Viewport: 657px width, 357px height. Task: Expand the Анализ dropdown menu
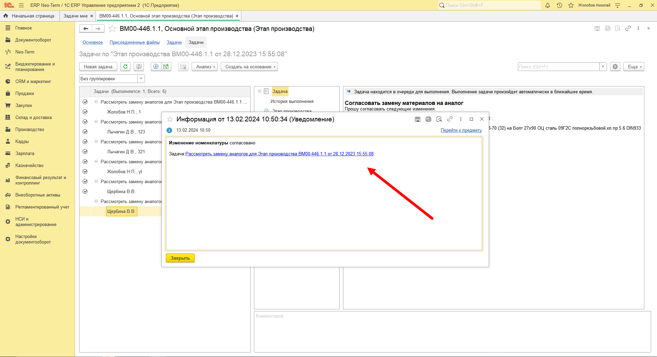tap(205, 67)
